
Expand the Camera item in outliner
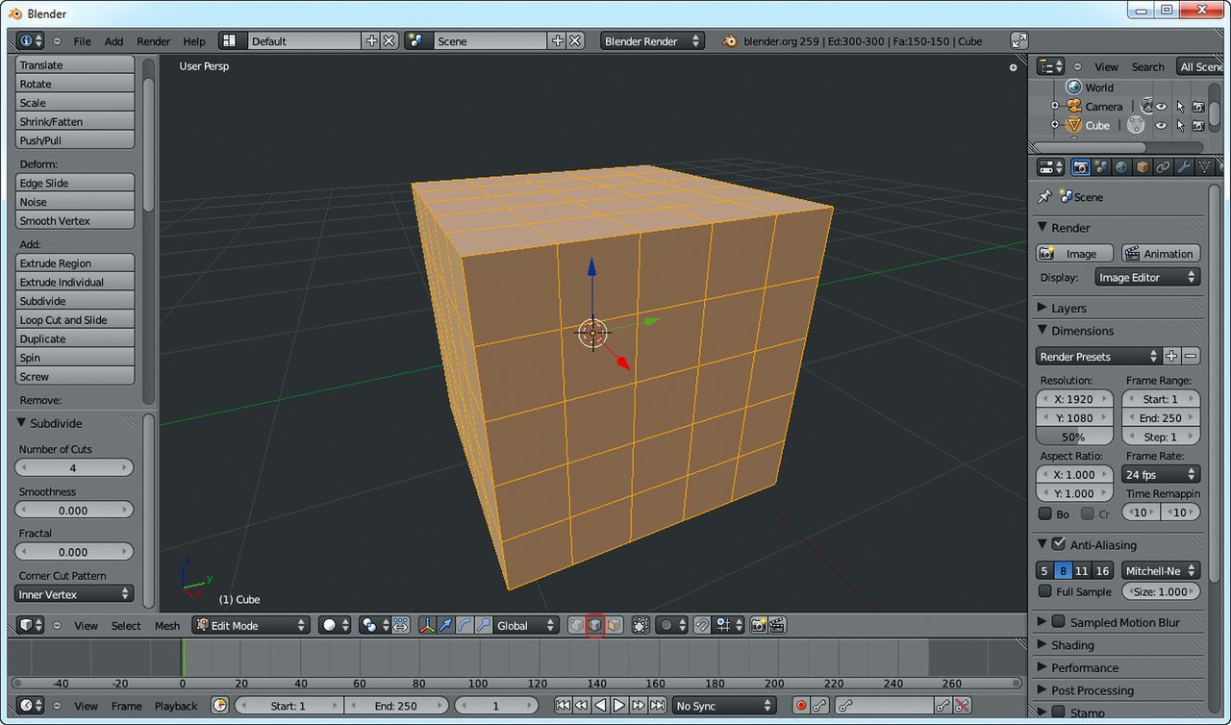[x=1054, y=107]
